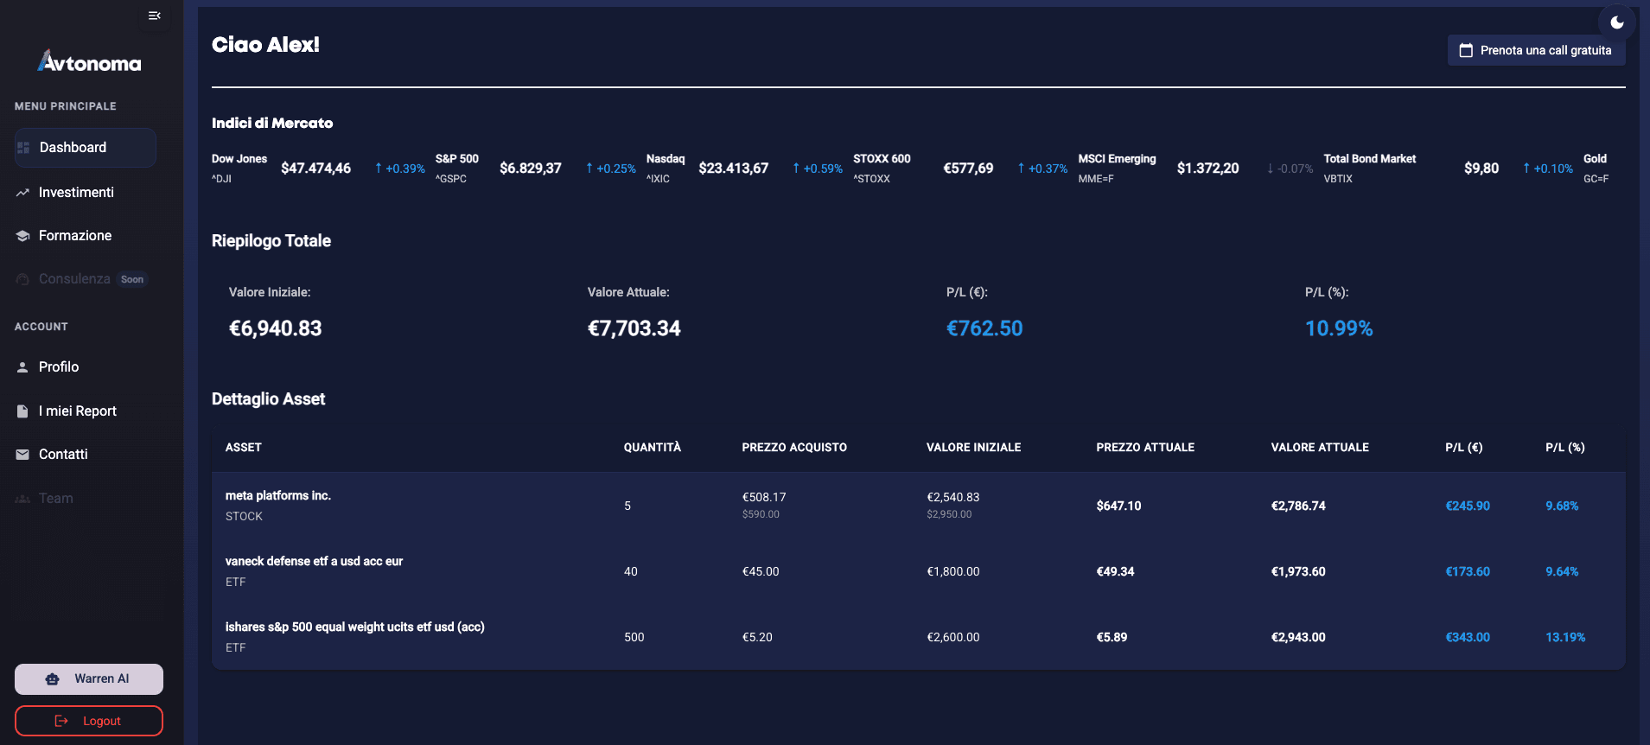
Task: Click the Valore Iniziale €6,940.83 amount
Action: (x=275, y=328)
